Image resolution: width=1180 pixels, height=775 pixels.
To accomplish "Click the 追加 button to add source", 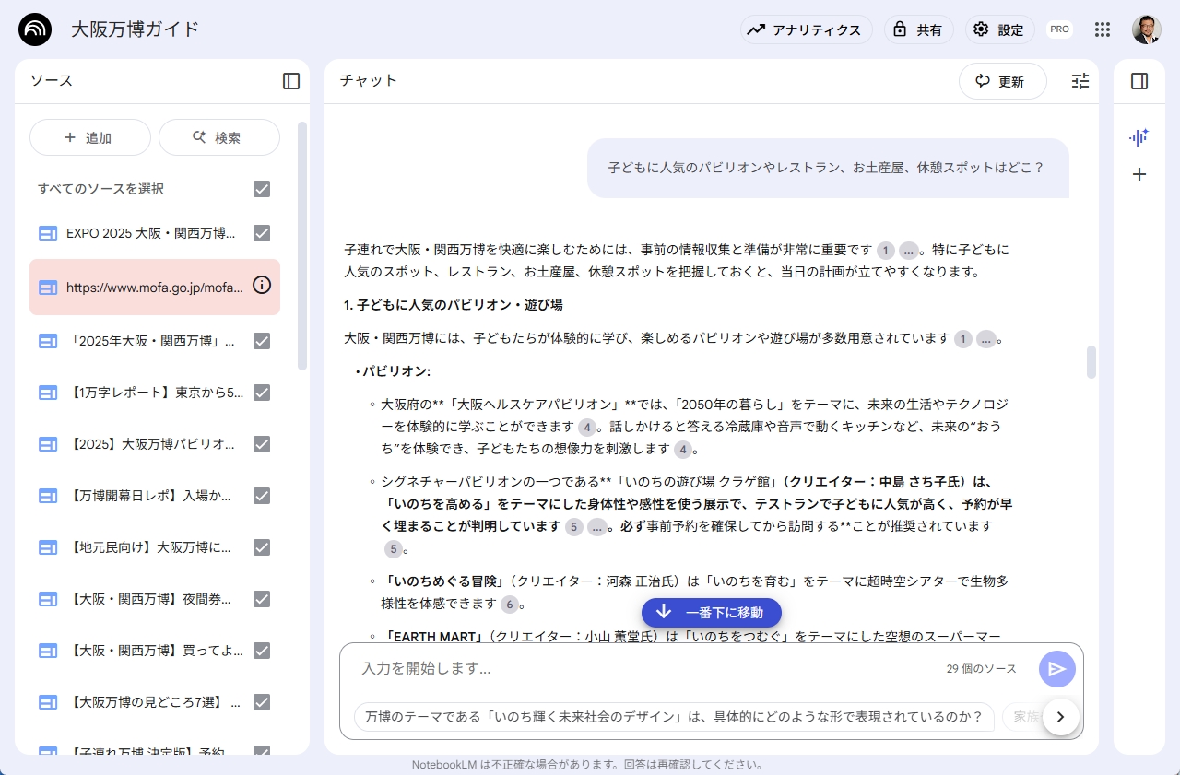I will [90, 137].
